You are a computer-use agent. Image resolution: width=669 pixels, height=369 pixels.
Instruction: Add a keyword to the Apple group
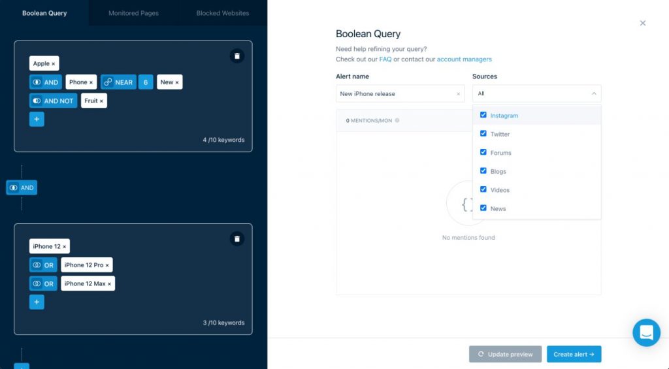point(37,119)
